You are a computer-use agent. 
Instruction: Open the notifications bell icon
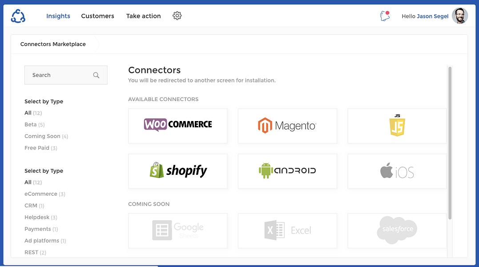coord(385,16)
